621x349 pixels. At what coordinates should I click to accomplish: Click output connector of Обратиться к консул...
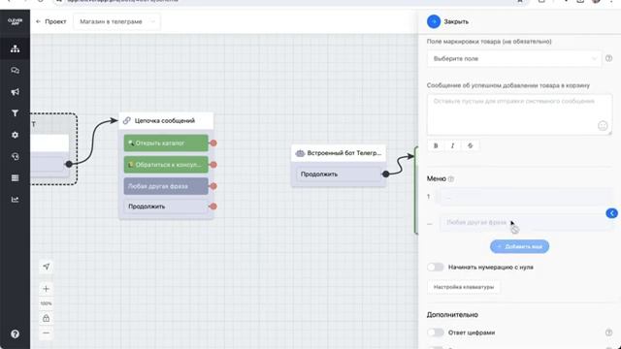pos(213,165)
